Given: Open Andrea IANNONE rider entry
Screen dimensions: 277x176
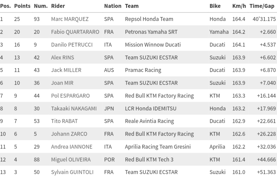Looking at the screenshot, I should 71,147.
